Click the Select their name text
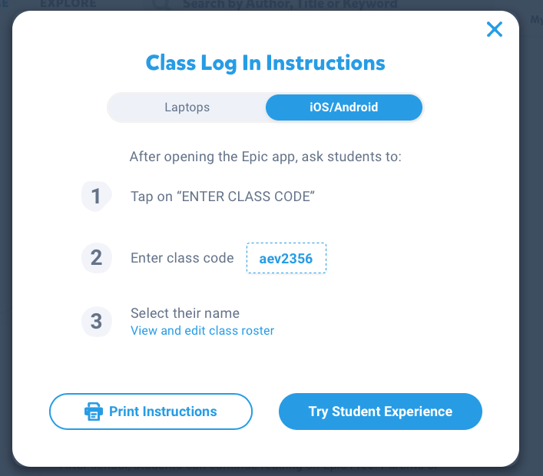 tap(185, 313)
